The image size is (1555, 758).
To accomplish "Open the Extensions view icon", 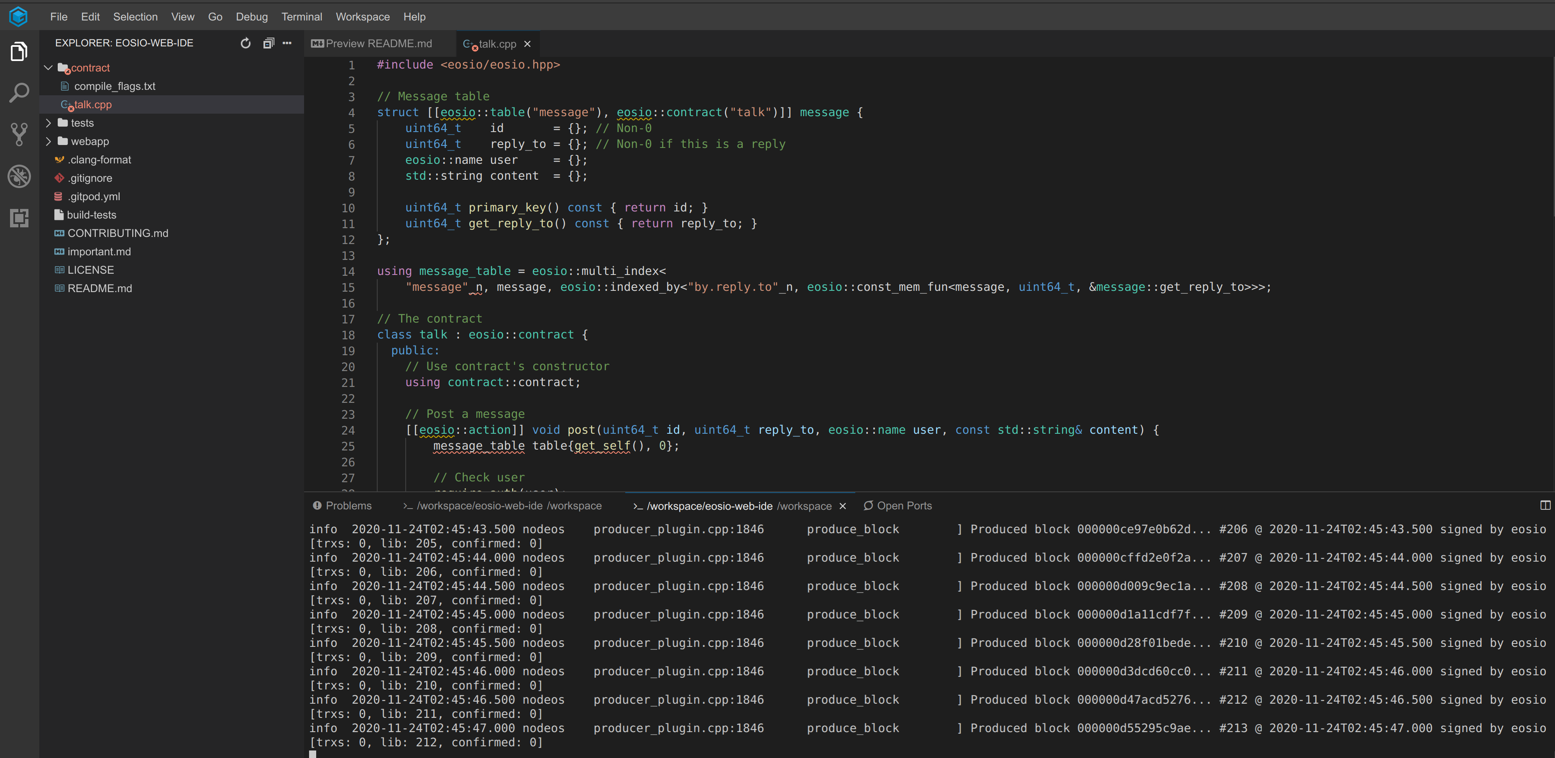I will point(19,218).
